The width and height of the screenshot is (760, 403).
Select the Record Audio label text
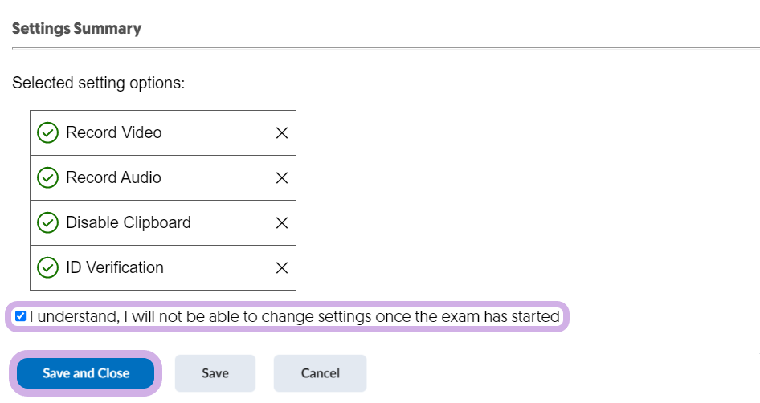point(113,177)
